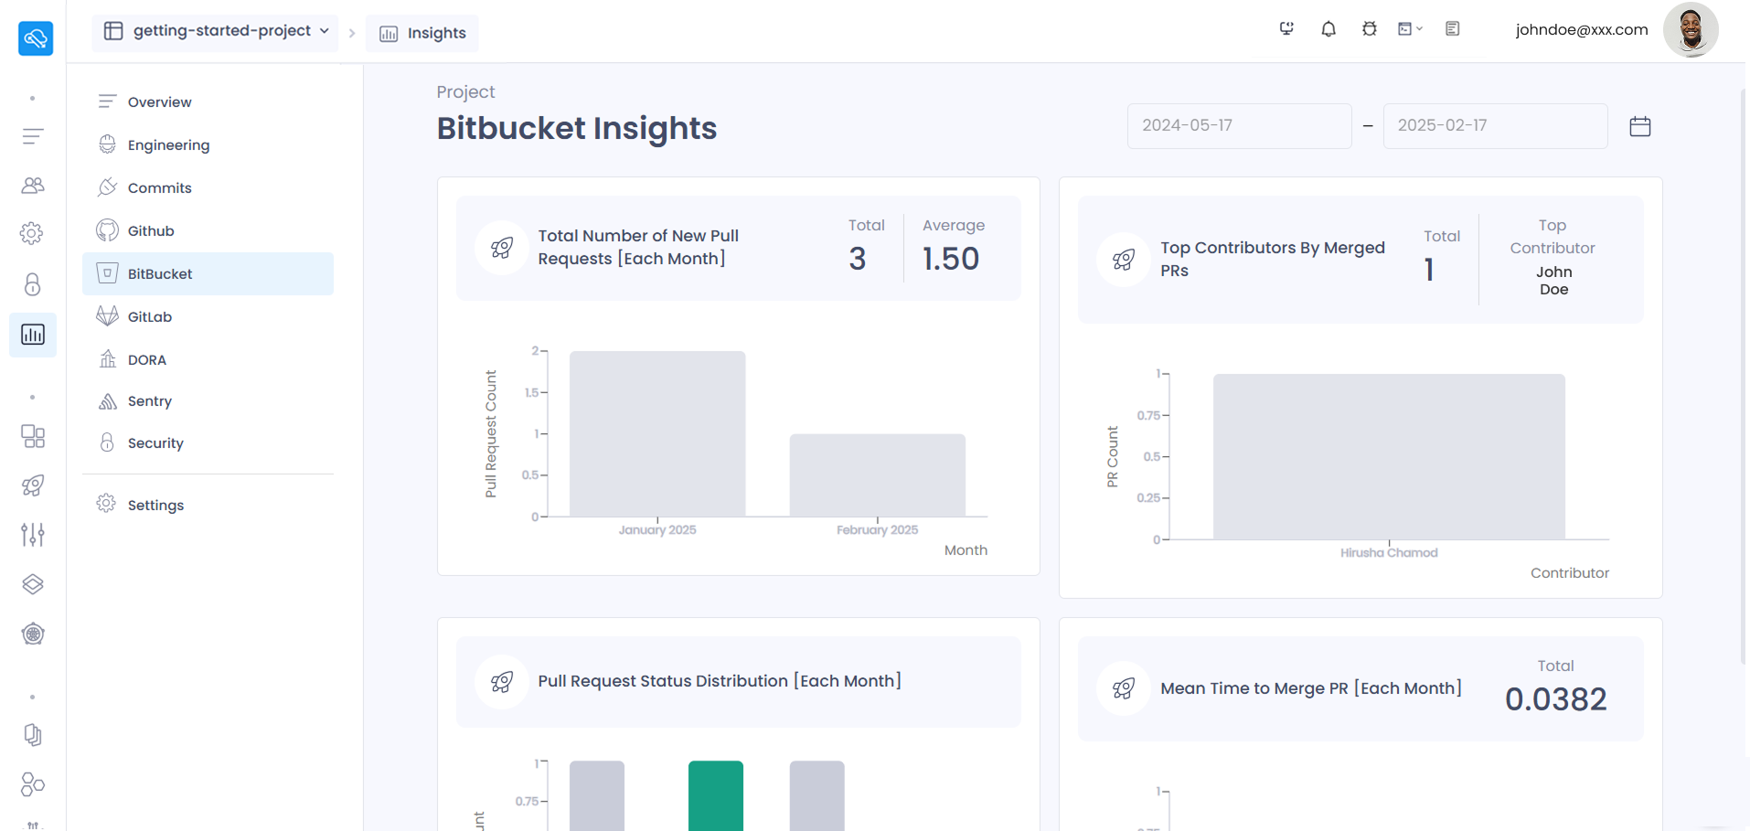The width and height of the screenshot is (1750, 831).
Task: Click the blue cloud app logo
Action: [36, 38]
